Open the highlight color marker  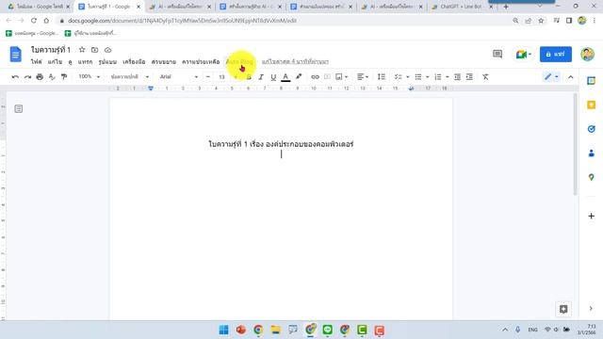[299, 77]
